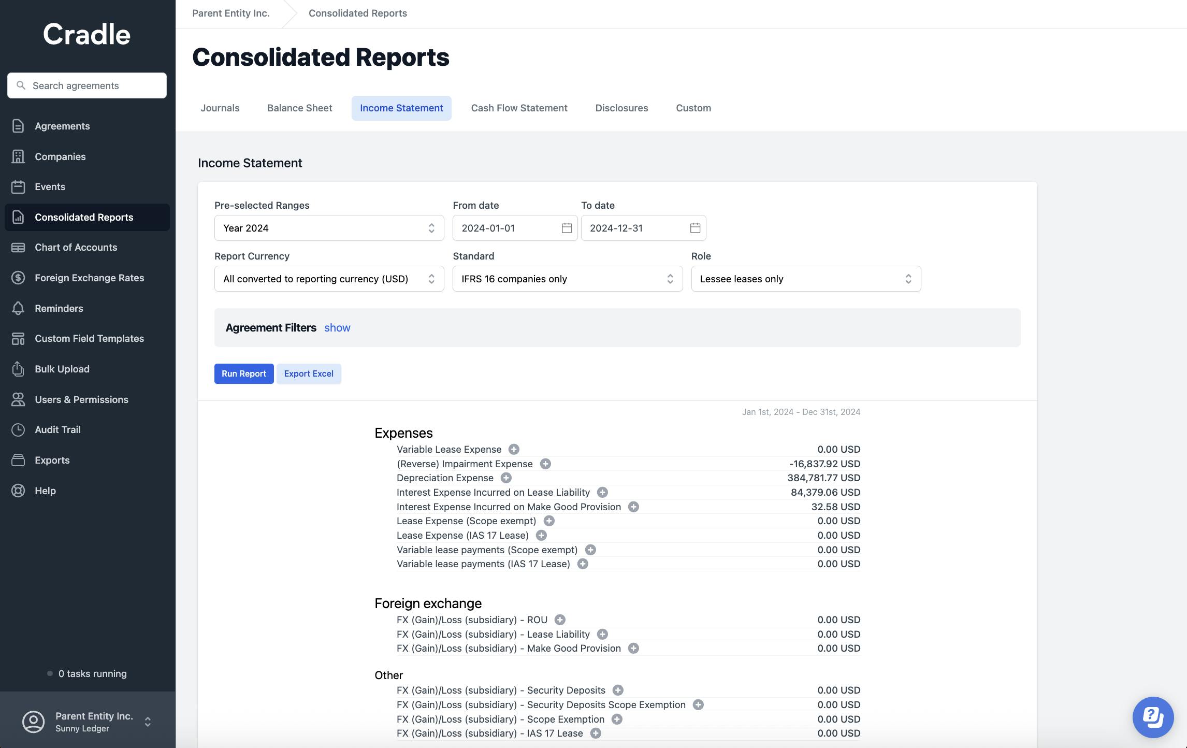Open the Standard dropdown
1187x748 pixels.
tap(568, 279)
